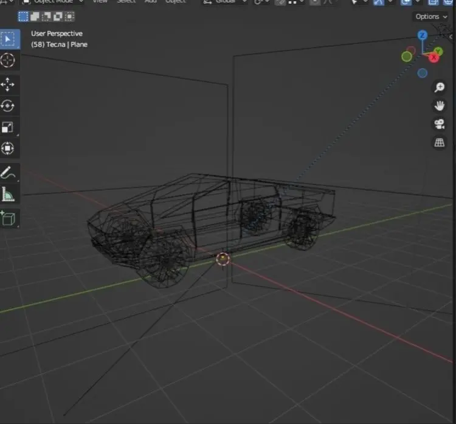Toggle camera view with camera icon
The height and width of the screenshot is (424, 456).
click(440, 124)
